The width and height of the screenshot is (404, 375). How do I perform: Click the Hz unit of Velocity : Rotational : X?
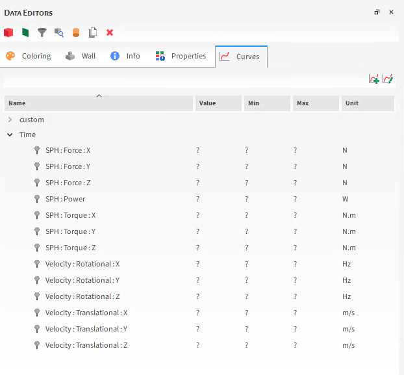[x=347, y=264]
